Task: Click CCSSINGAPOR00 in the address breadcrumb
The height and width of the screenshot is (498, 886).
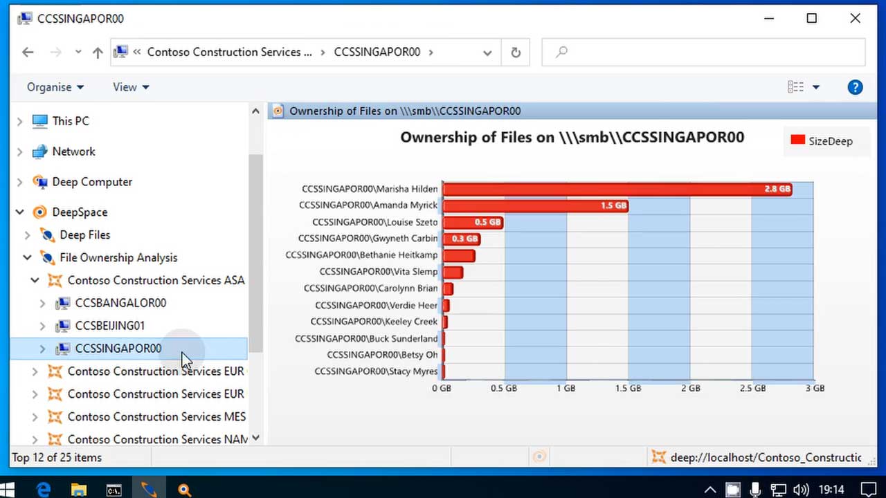Action: [377, 52]
